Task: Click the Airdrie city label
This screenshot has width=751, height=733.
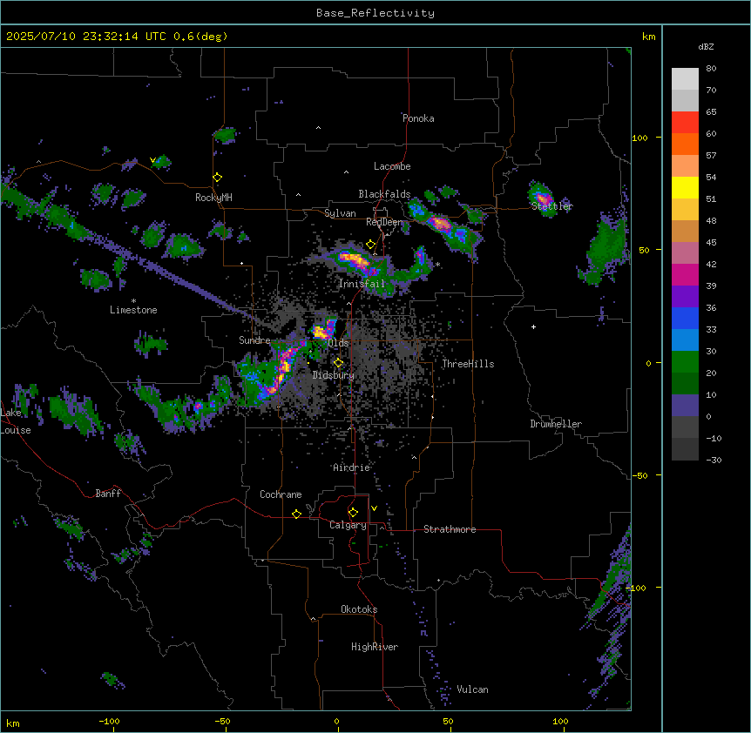Action: click(x=352, y=467)
